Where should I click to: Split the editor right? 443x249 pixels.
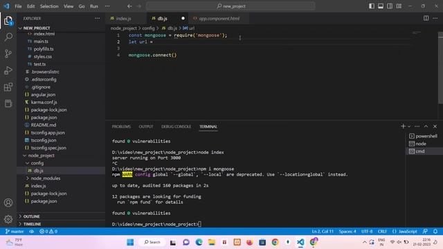tap(426, 19)
